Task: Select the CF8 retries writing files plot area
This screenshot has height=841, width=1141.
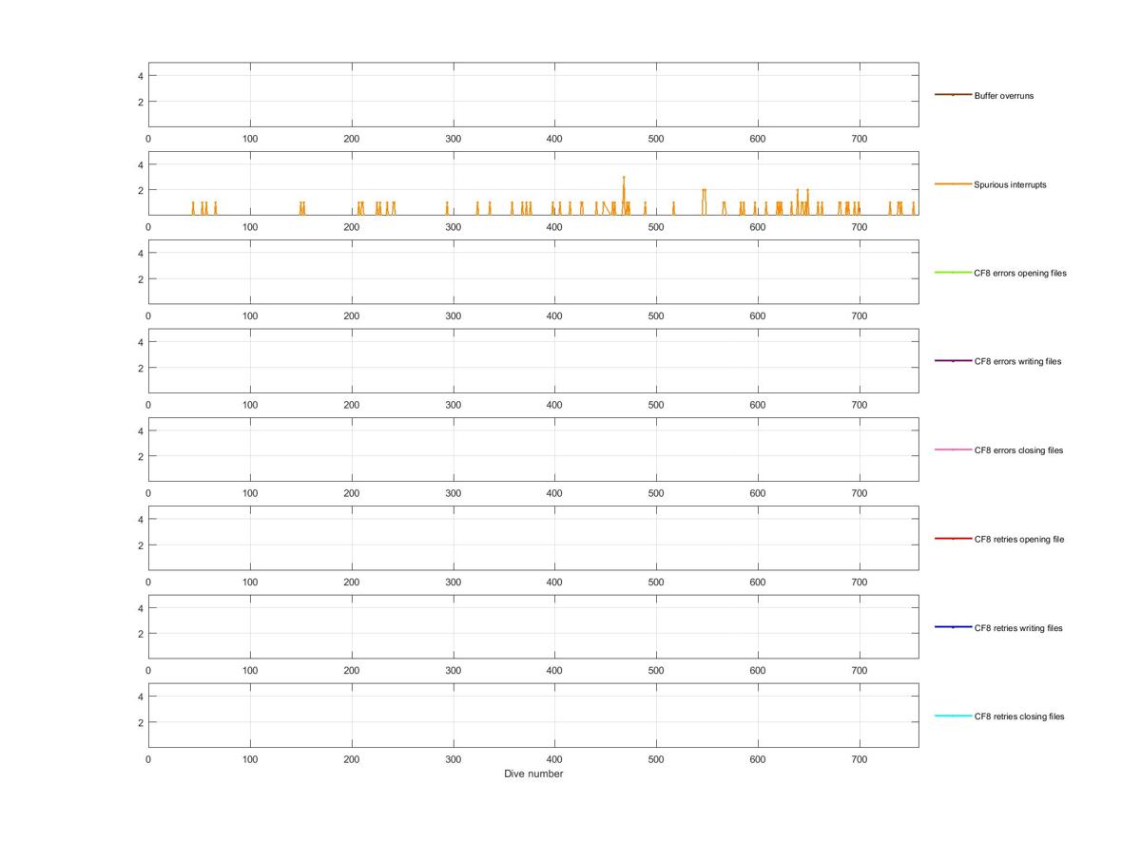Action: point(533,627)
